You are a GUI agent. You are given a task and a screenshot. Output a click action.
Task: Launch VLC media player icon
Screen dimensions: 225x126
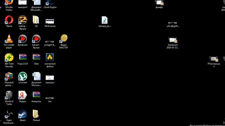point(9,41)
